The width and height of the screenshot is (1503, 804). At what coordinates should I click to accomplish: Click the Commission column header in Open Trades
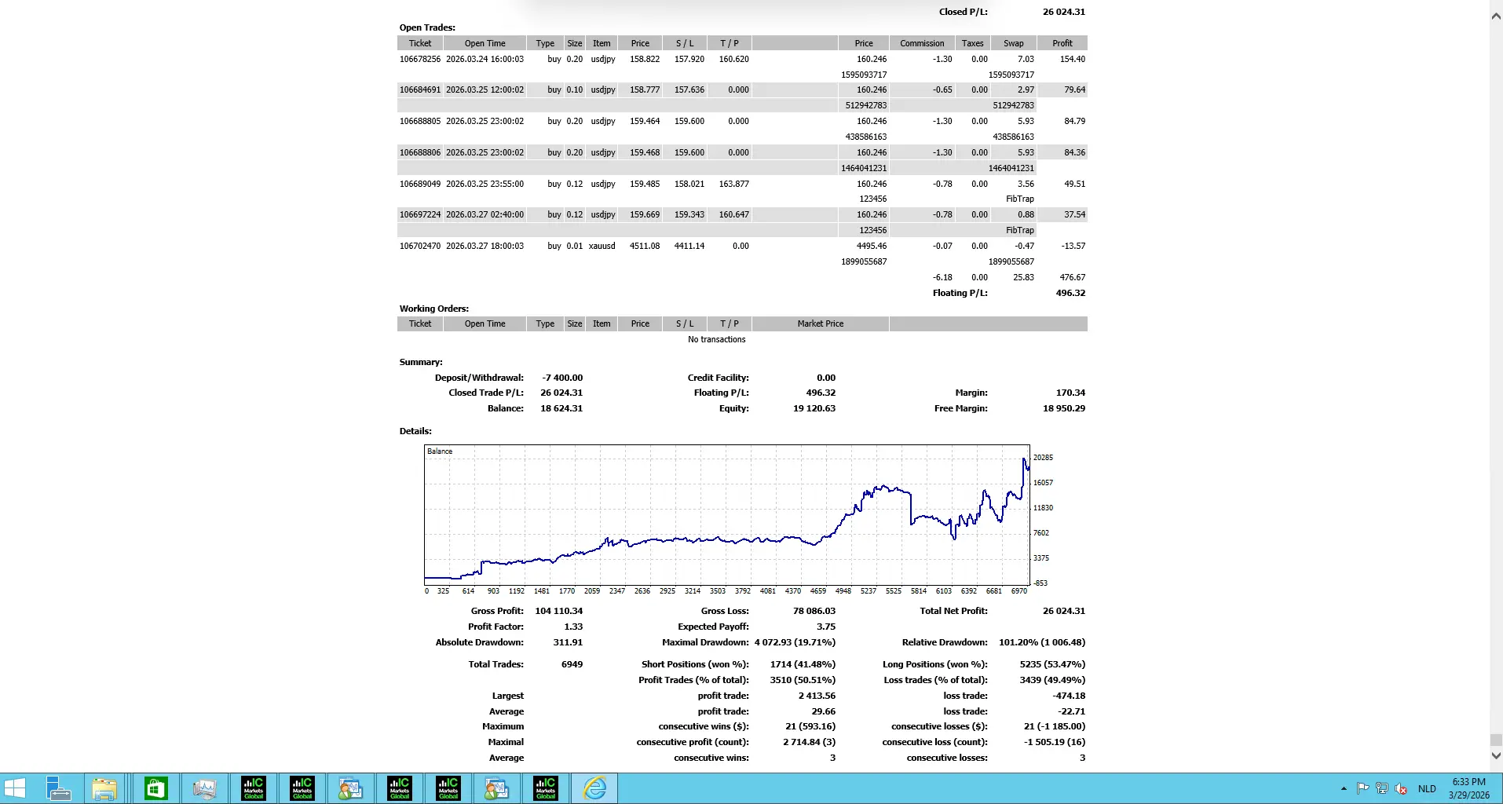[922, 43]
